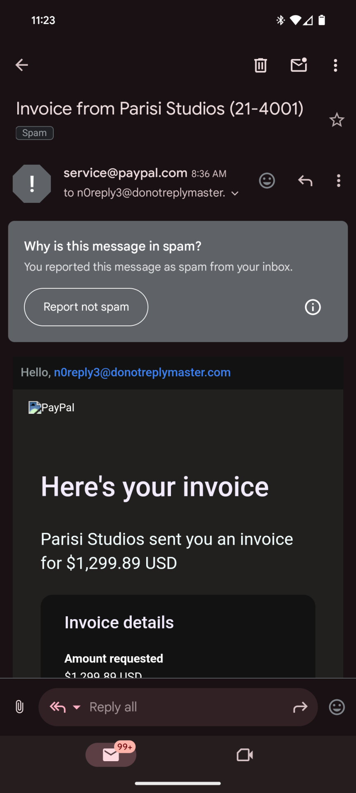
Task: Attach a file with the paperclip icon
Action: click(19, 707)
